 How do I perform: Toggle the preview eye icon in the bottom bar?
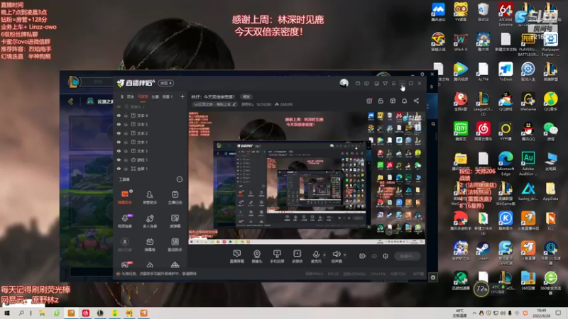(374, 256)
